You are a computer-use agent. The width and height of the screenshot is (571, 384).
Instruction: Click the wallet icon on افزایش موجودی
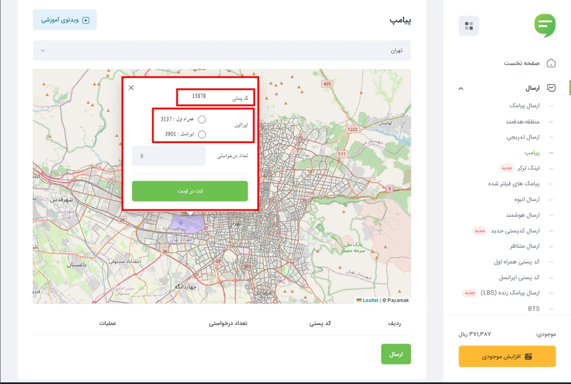coord(528,357)
